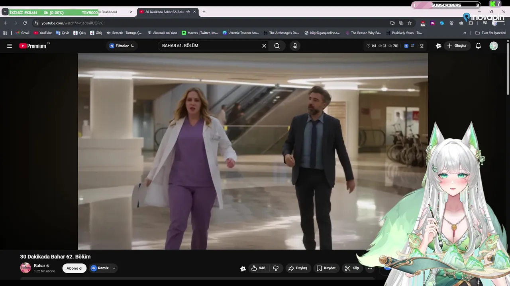Viewport: 510px width, 286px height.
Task: Reload the page
Action: 25,23
